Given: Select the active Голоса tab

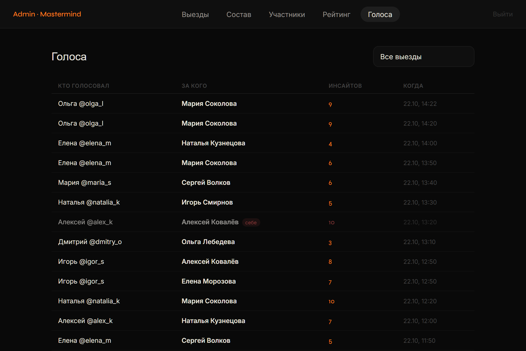Looking at the screenshot, I should click(x=380, y=14).
